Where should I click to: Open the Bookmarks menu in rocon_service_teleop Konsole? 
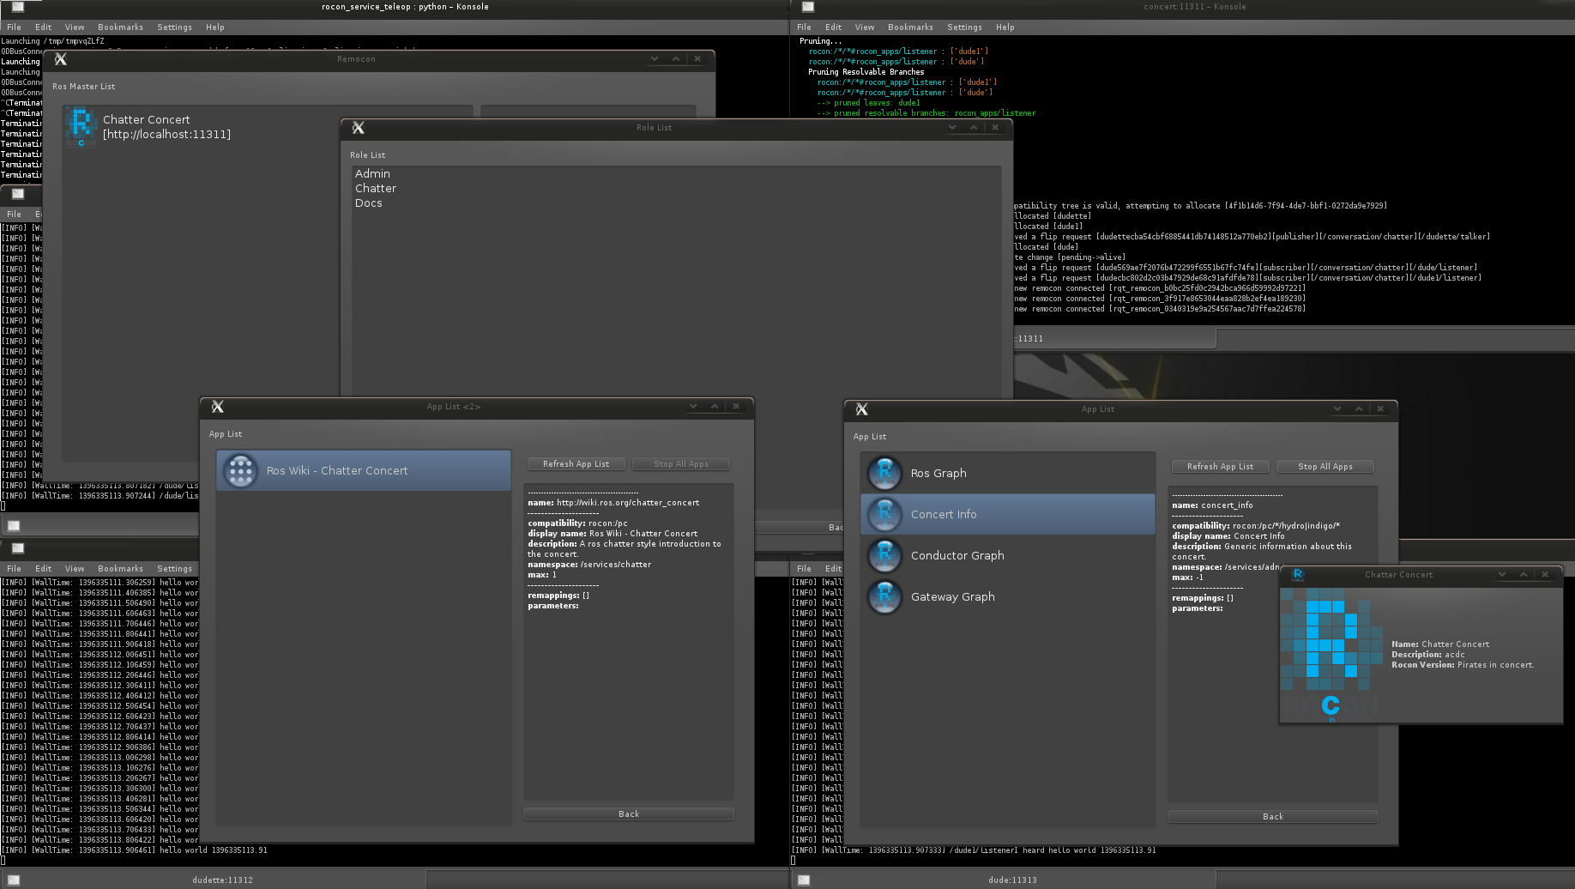[x=120, y=27]
